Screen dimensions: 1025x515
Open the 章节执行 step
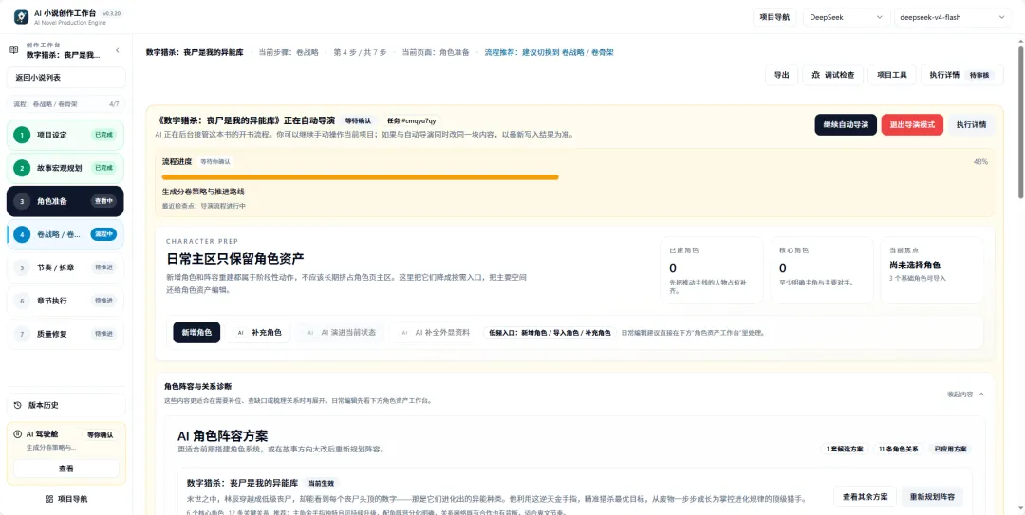click(x=65, y=301)
